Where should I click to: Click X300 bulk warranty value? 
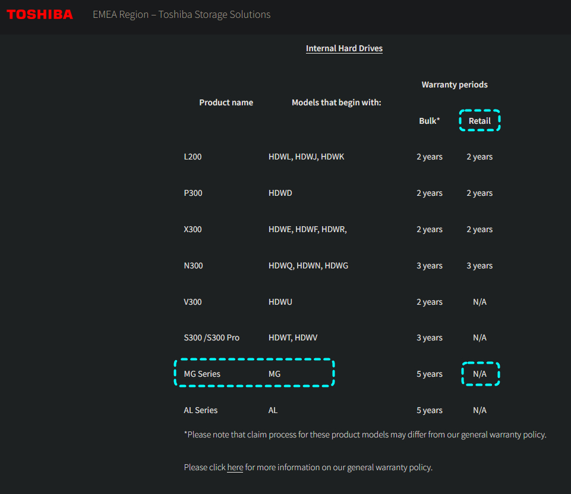tap(430, 229)
